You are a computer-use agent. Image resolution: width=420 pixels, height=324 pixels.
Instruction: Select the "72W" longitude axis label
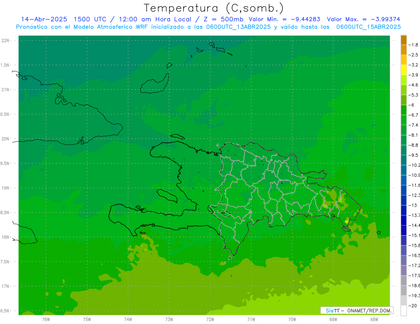[x=210, y=319]
